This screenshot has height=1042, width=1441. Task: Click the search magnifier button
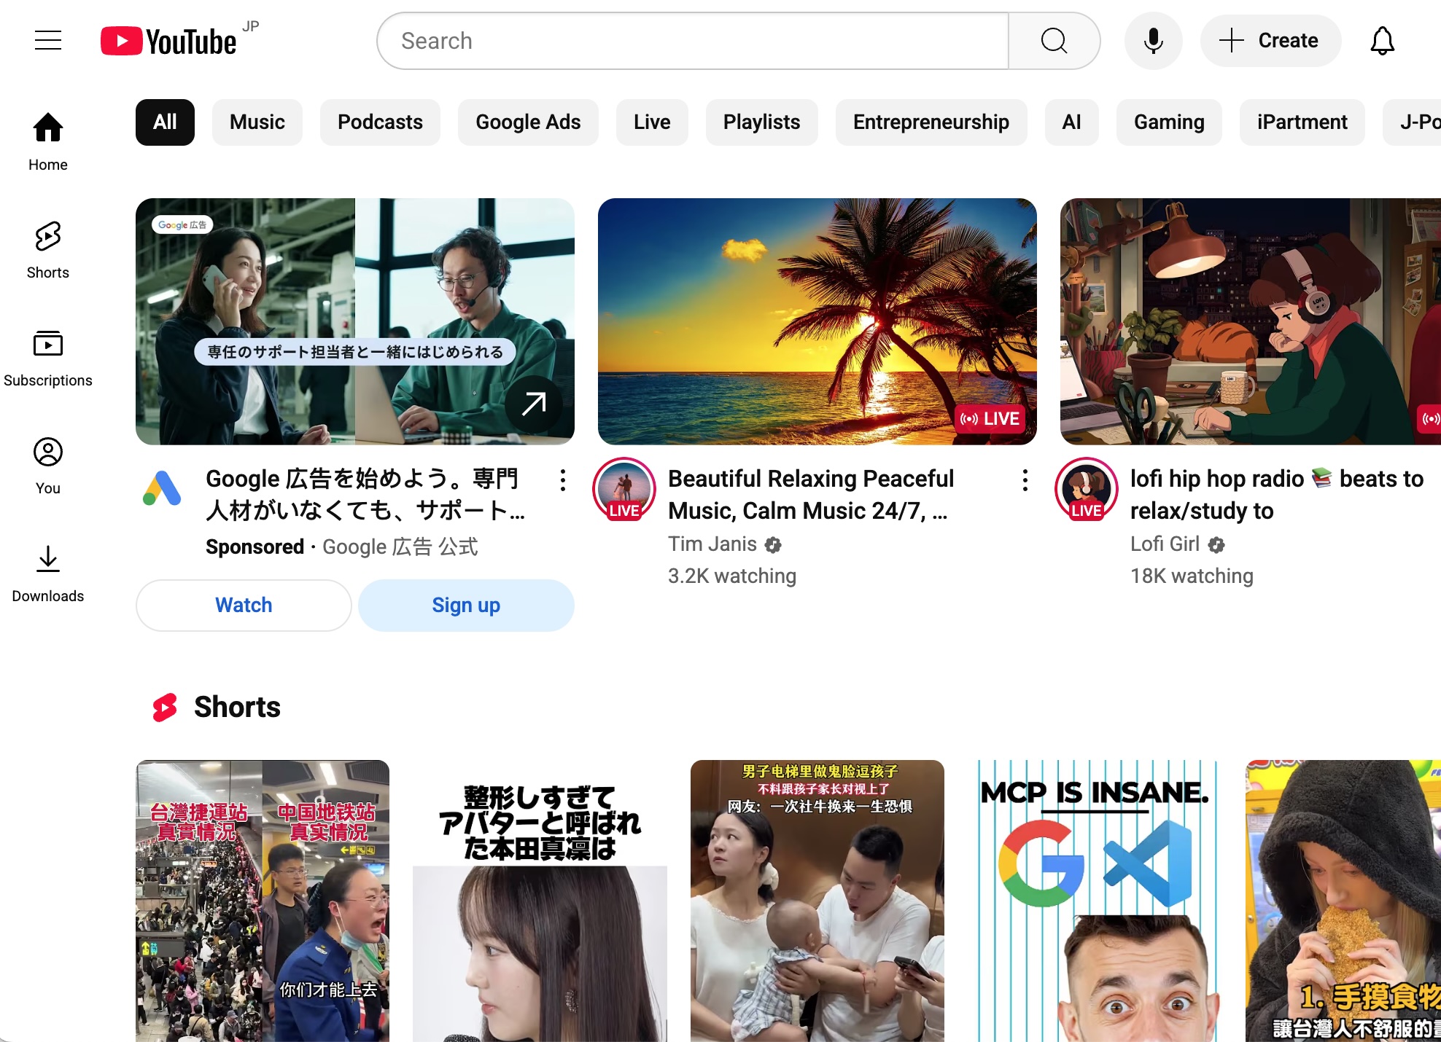tap(1054, 41)
